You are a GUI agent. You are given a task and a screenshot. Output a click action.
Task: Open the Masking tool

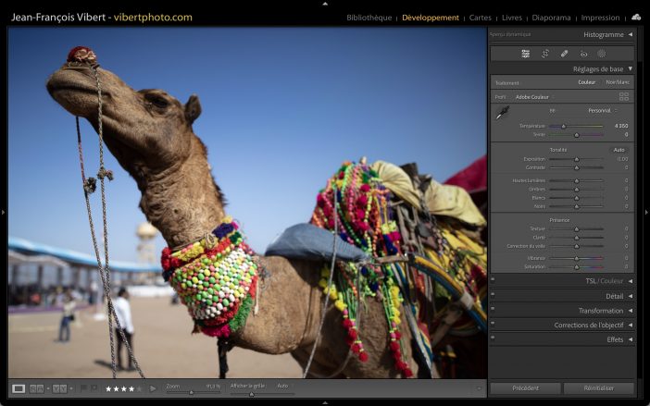pyautogui.click(x=601, y=54)
